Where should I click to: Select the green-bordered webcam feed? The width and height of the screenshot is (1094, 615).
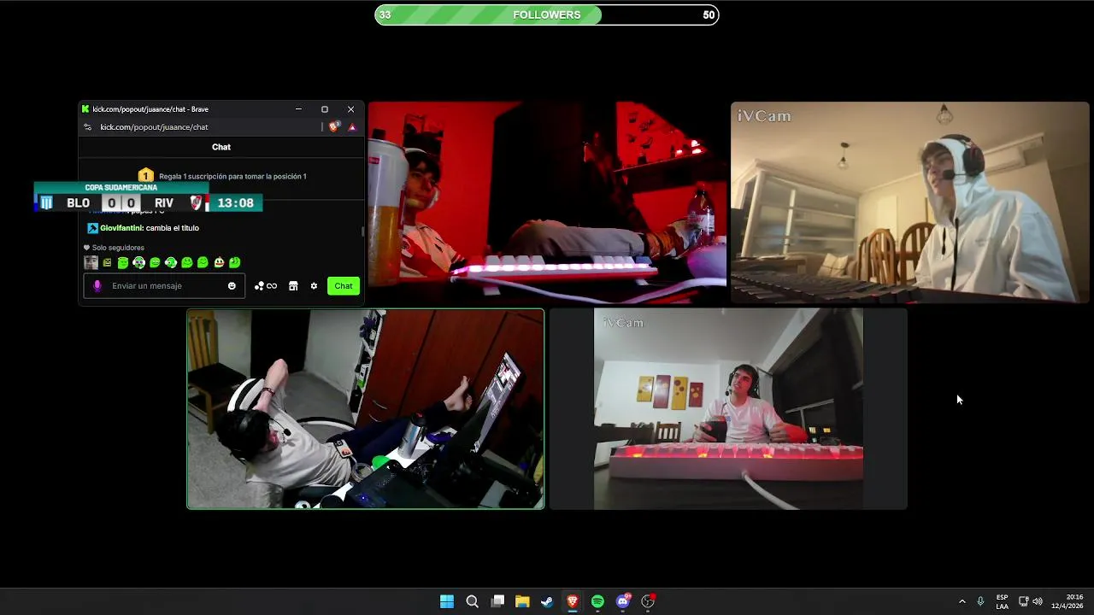click(x=366, y=409)
